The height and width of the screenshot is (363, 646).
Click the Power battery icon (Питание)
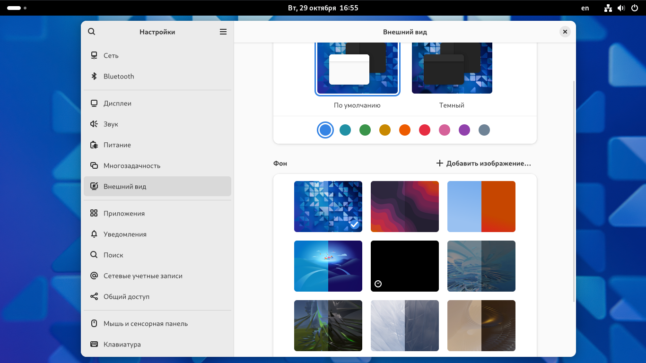tap(94, 145)
